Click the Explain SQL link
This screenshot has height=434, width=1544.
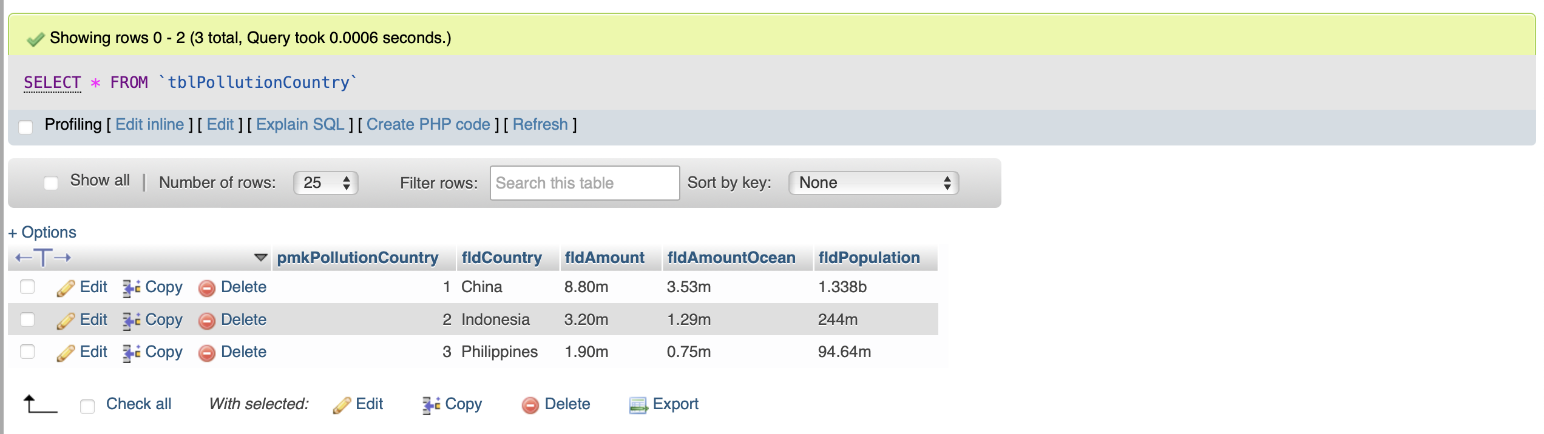[300, 124]
